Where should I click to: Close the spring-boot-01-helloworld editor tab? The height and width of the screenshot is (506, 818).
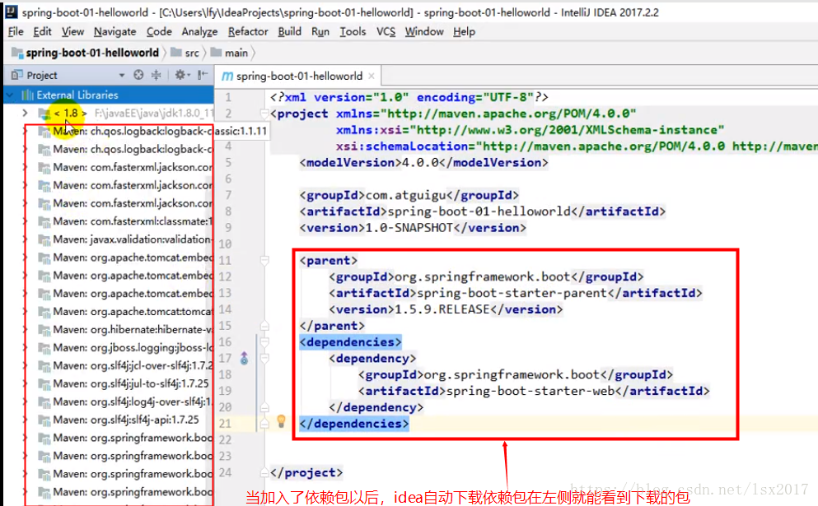click(372, 76)
